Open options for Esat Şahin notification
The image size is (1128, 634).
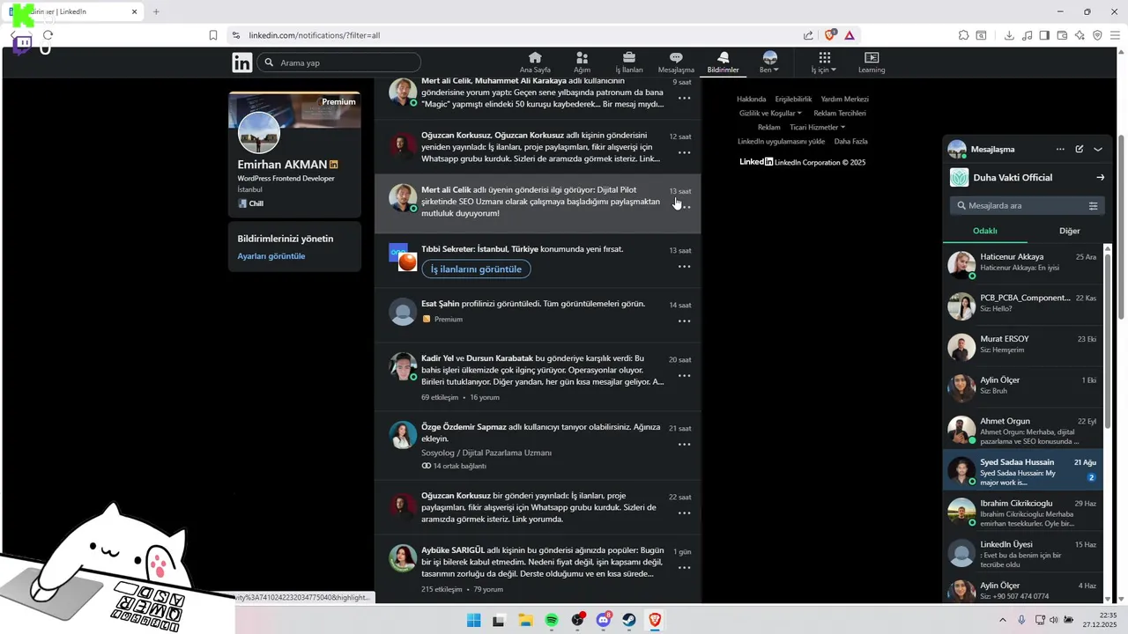click(684, 321)
